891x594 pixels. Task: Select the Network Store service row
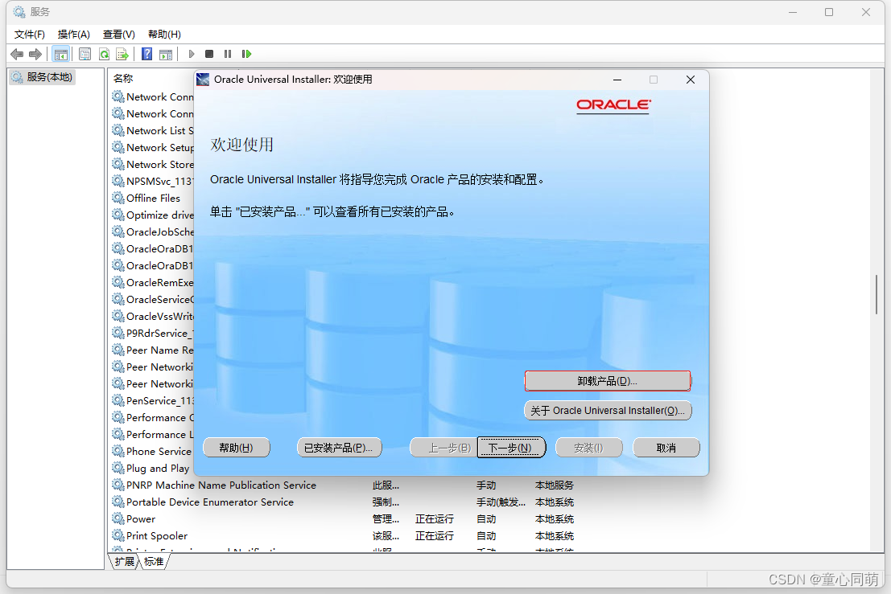click(x=159, y=164)
